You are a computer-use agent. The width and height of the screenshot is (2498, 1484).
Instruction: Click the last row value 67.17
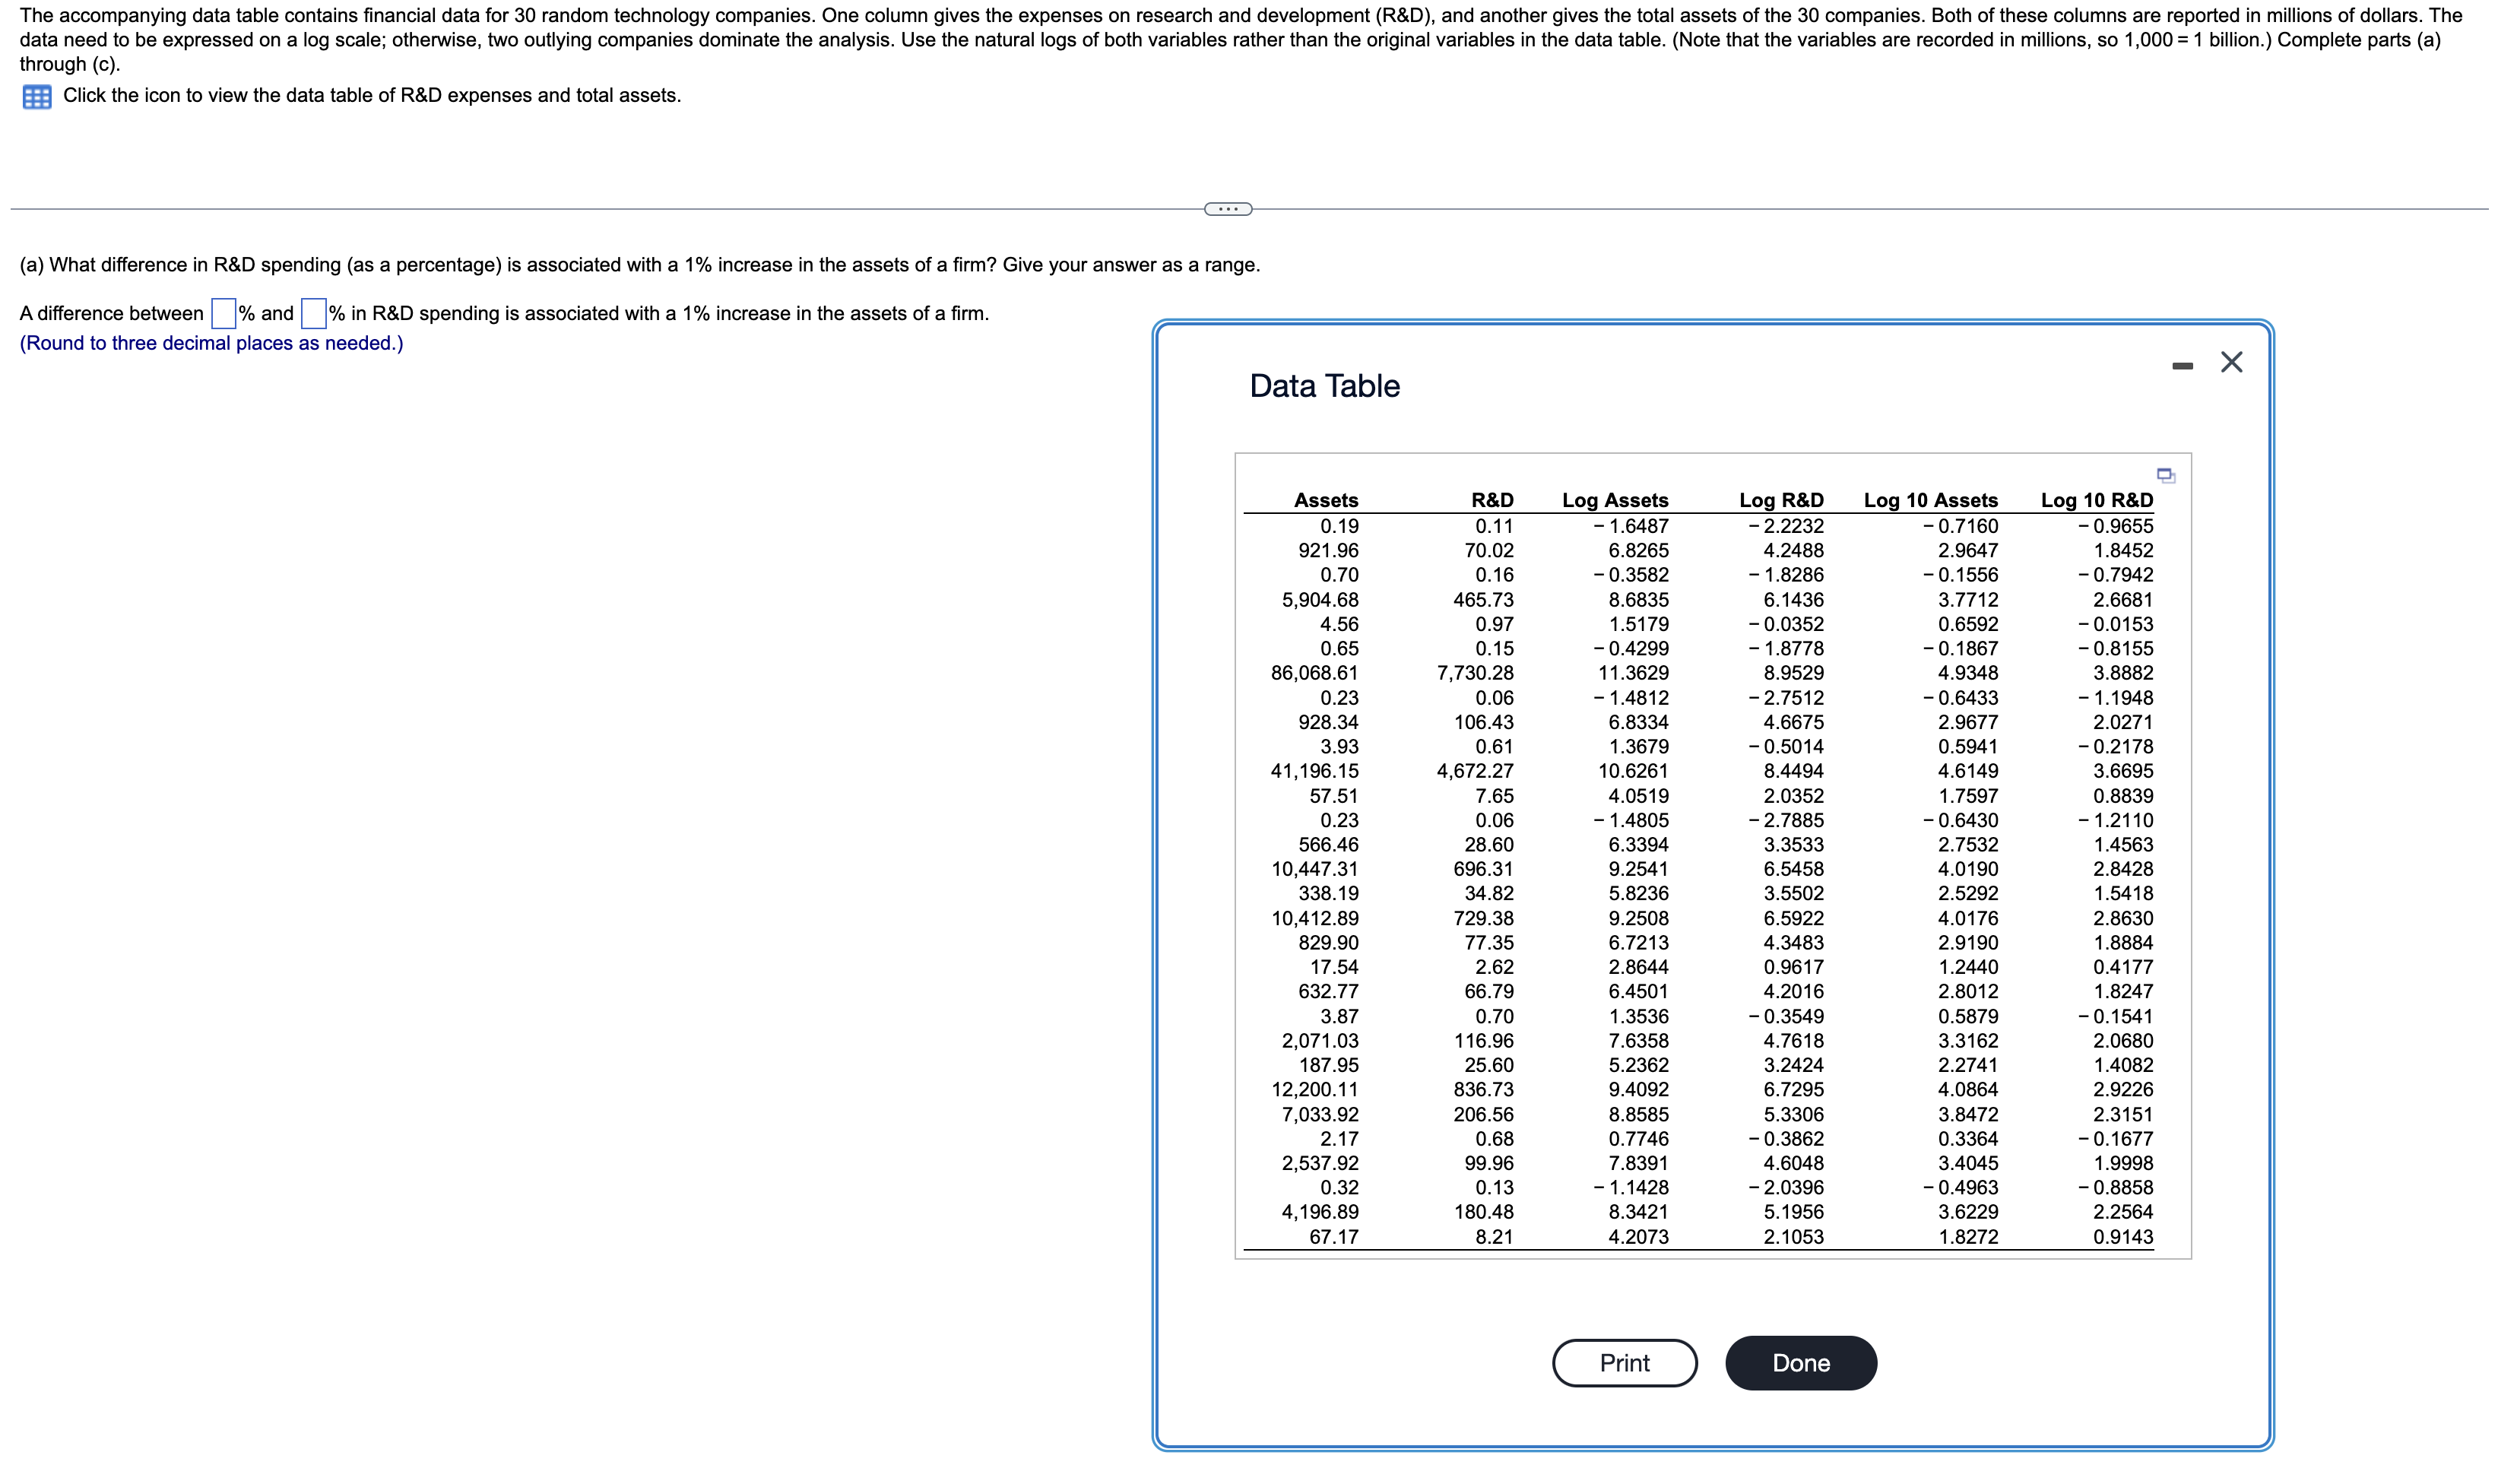coord(1334,1236)
